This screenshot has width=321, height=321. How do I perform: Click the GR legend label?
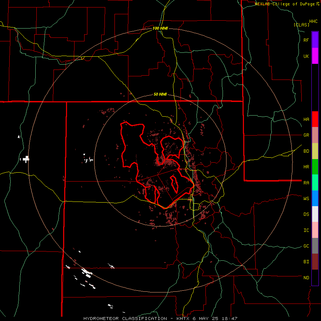click(x=306, y=135)
